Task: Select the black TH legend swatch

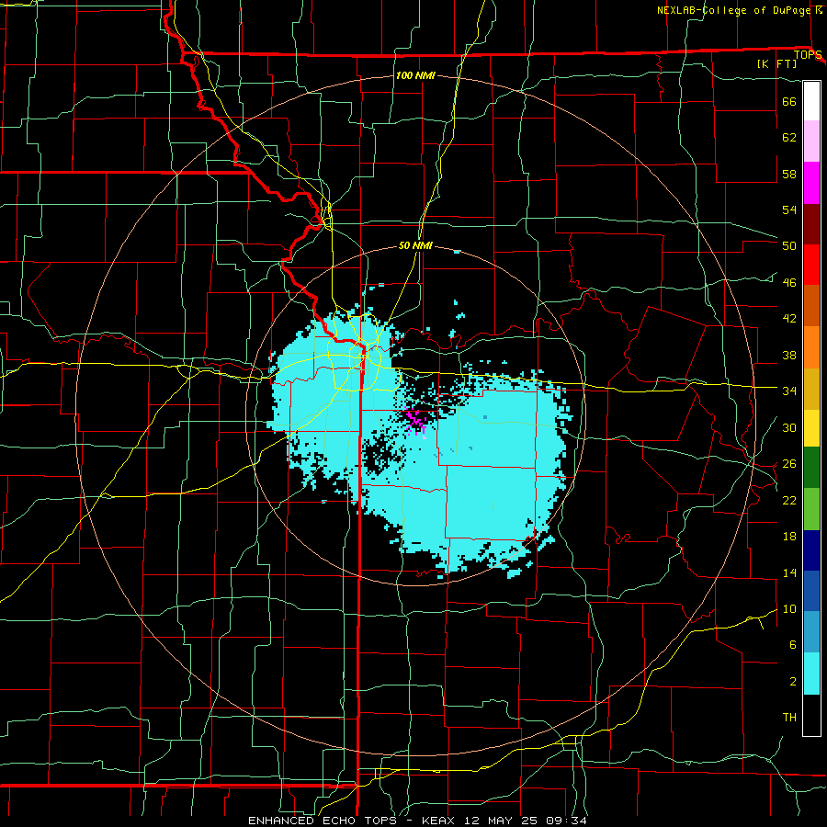Action: tap(811, 715)
